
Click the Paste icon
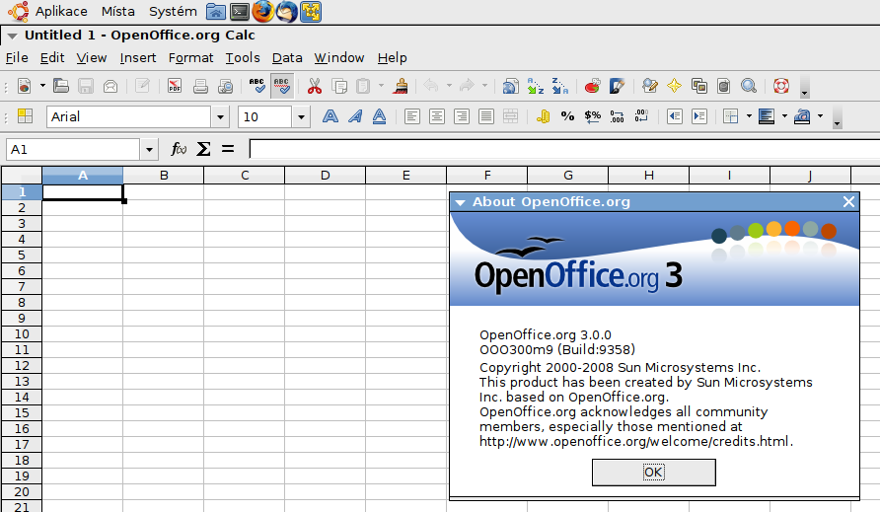364,86
